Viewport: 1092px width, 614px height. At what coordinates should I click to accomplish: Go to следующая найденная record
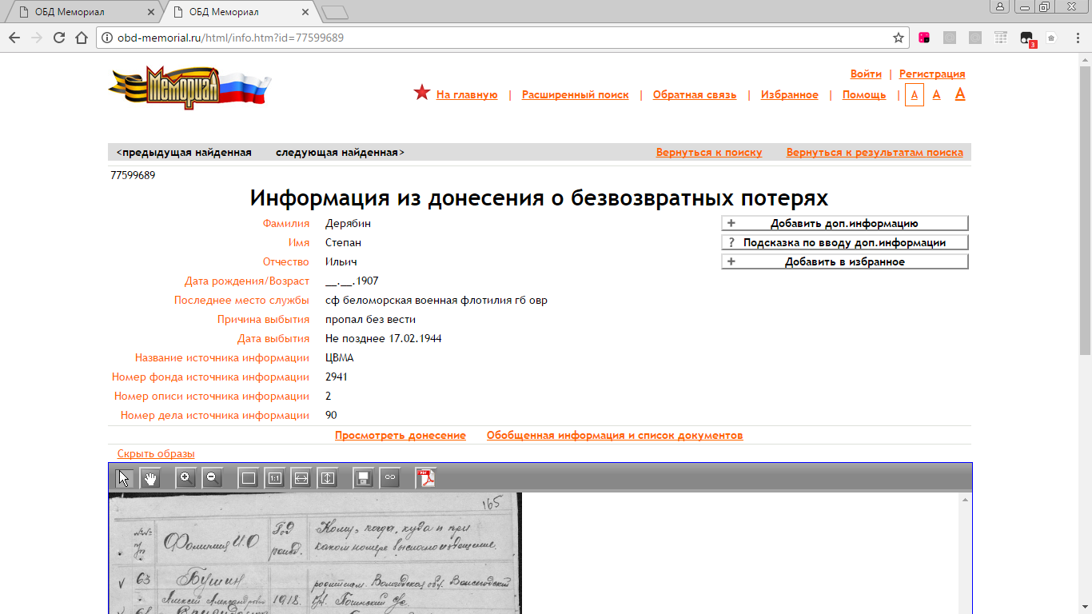(x=340, y=153)
